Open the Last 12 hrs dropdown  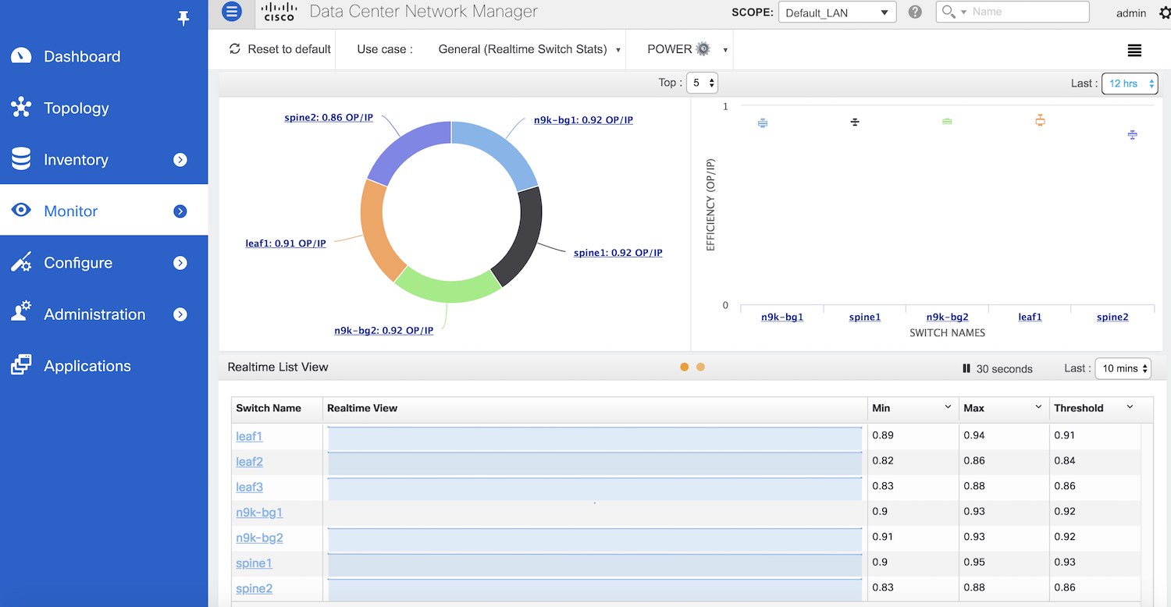coord(1129,83)
